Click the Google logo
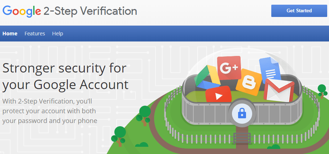The width and height of the screenshot is (329, 154). 21,11
